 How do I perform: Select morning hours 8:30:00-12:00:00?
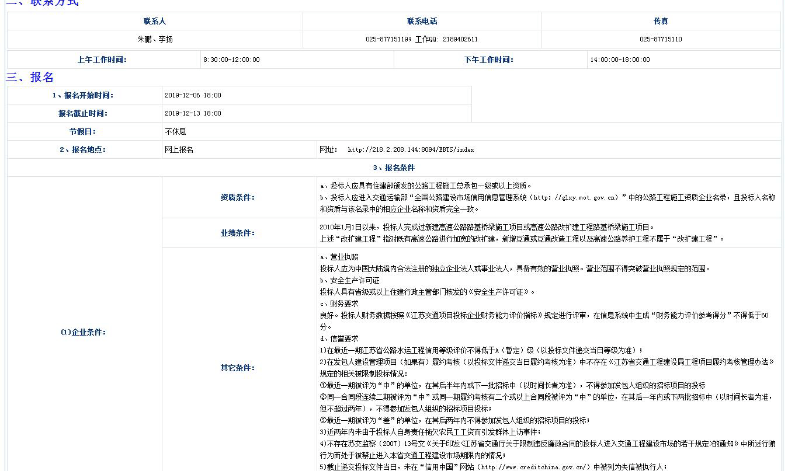click(x=231, y=60)
